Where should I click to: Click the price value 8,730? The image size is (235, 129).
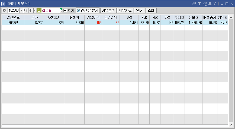tap(39, 23)
